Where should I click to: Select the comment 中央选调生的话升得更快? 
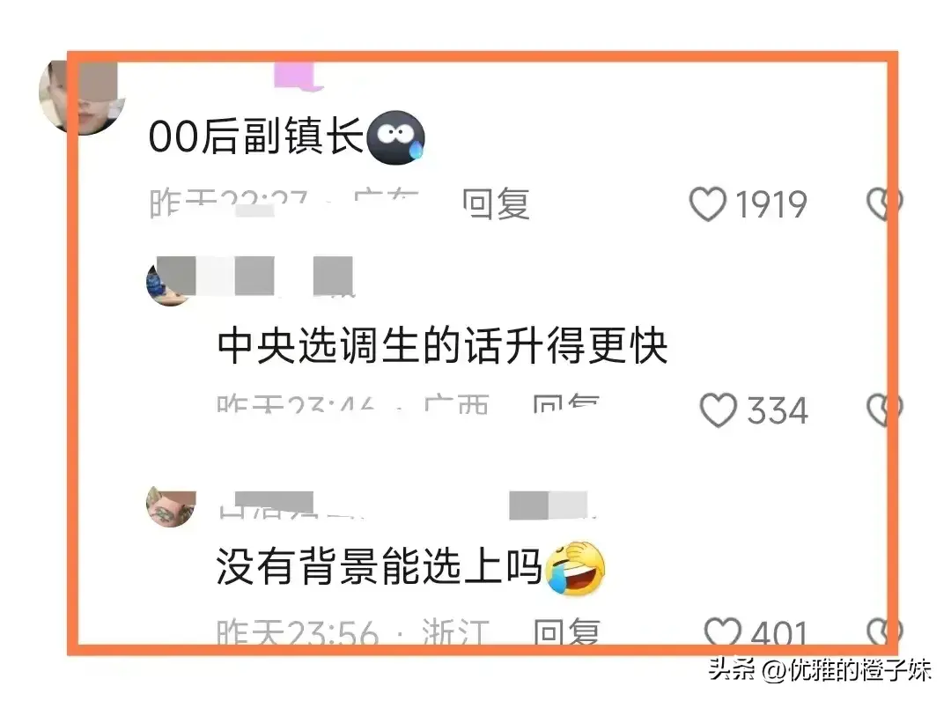443,346
